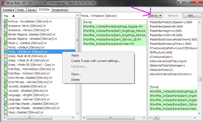Select the Archive, ~Invalidation [Oblivion].ini file name

pos(30,21)
